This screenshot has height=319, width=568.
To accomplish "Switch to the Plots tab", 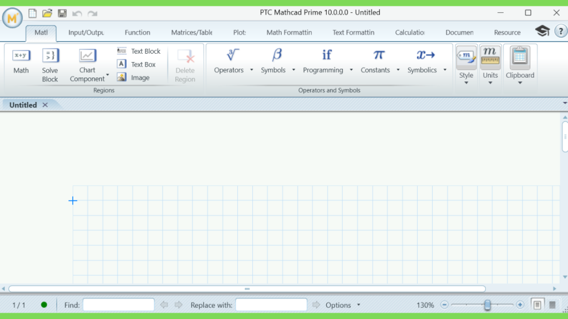I will pos(240,33).
